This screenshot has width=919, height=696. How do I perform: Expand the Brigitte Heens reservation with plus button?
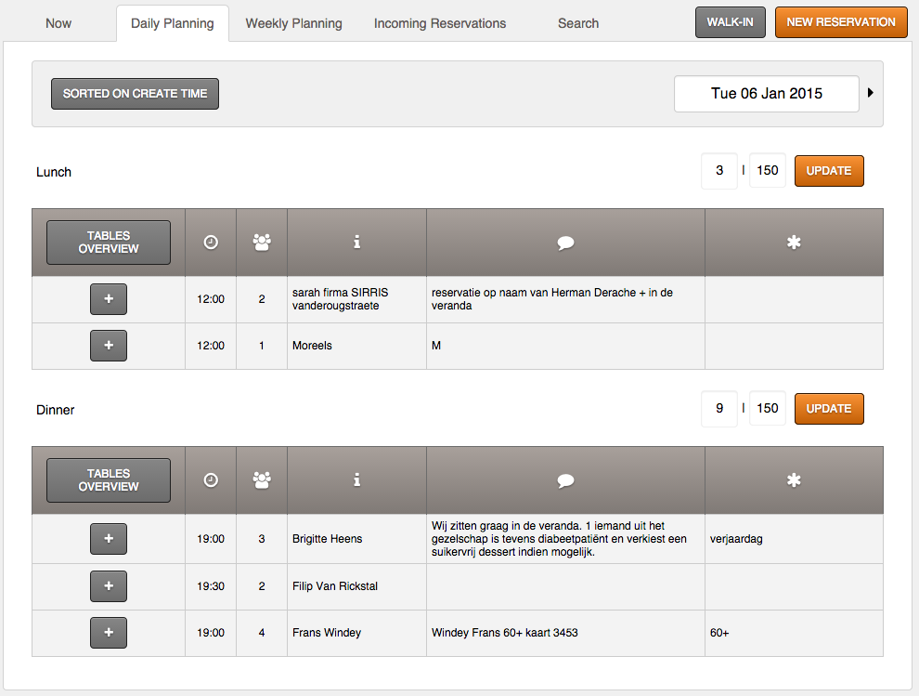tap(109, 539)
